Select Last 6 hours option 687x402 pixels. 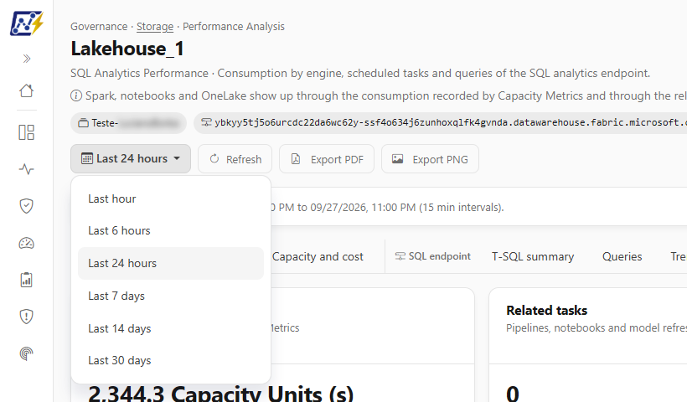pos(170,231)
